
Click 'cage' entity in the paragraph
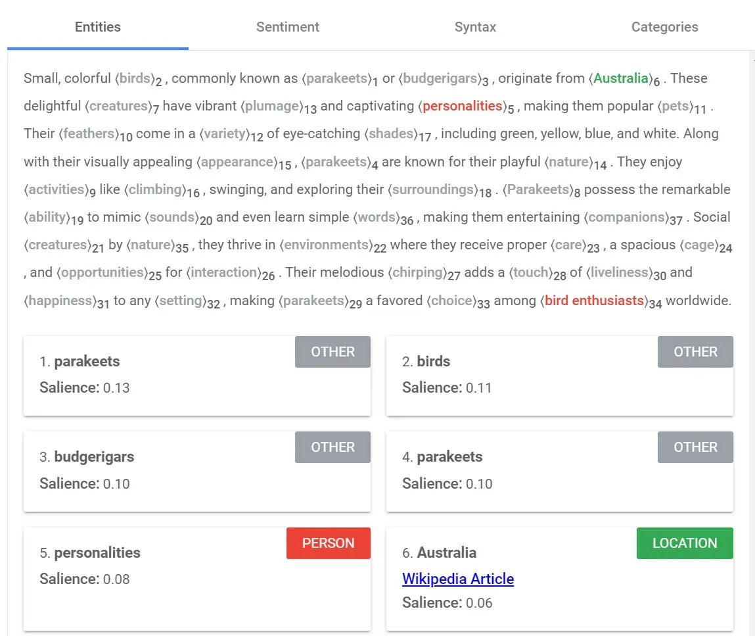699,245
